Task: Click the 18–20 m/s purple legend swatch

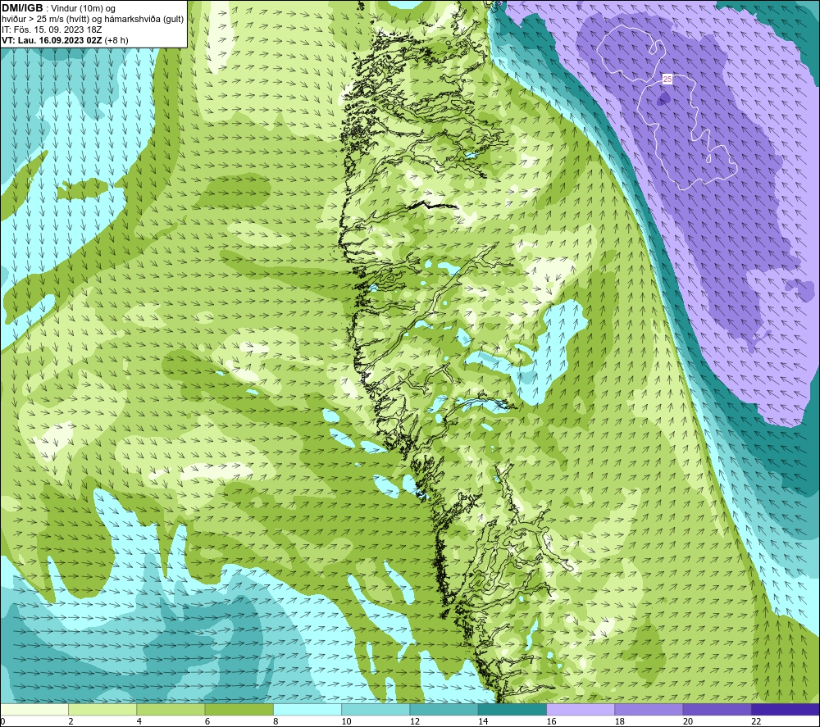Action: click(649, 709)
